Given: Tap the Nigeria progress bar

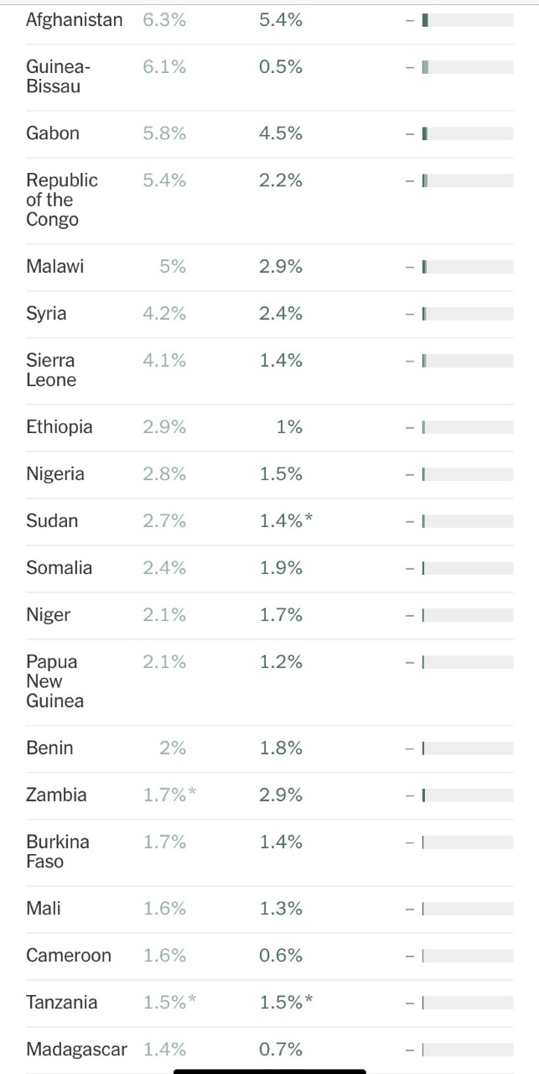Looking at the screenshot, I should click(468, 474).
